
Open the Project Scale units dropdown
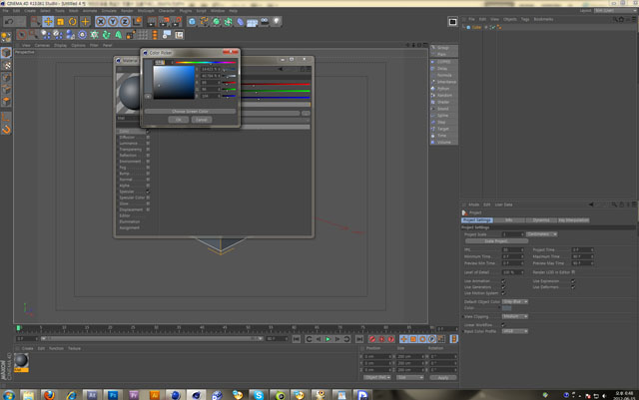coord(541,234)
